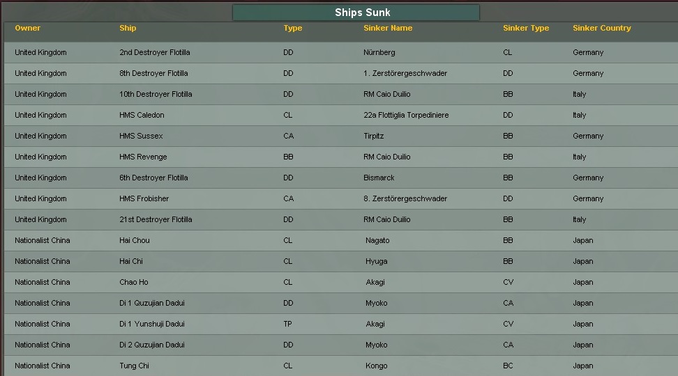The width and height of the screenshot is (678, 376).
Task: Select the 2nd Destroyer Flotilla row
Action: [154, 52]
